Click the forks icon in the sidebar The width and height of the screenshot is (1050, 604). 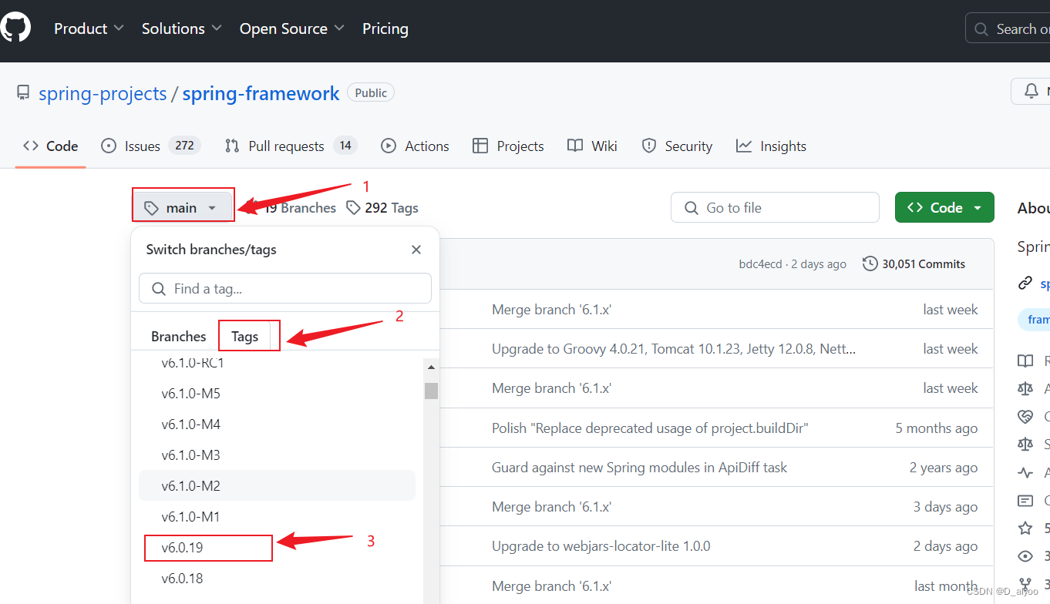[1026, 583]
